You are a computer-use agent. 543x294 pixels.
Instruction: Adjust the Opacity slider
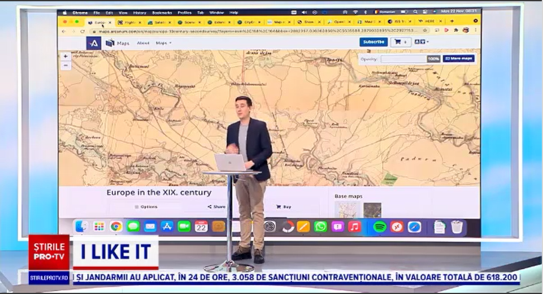(403, 59)
